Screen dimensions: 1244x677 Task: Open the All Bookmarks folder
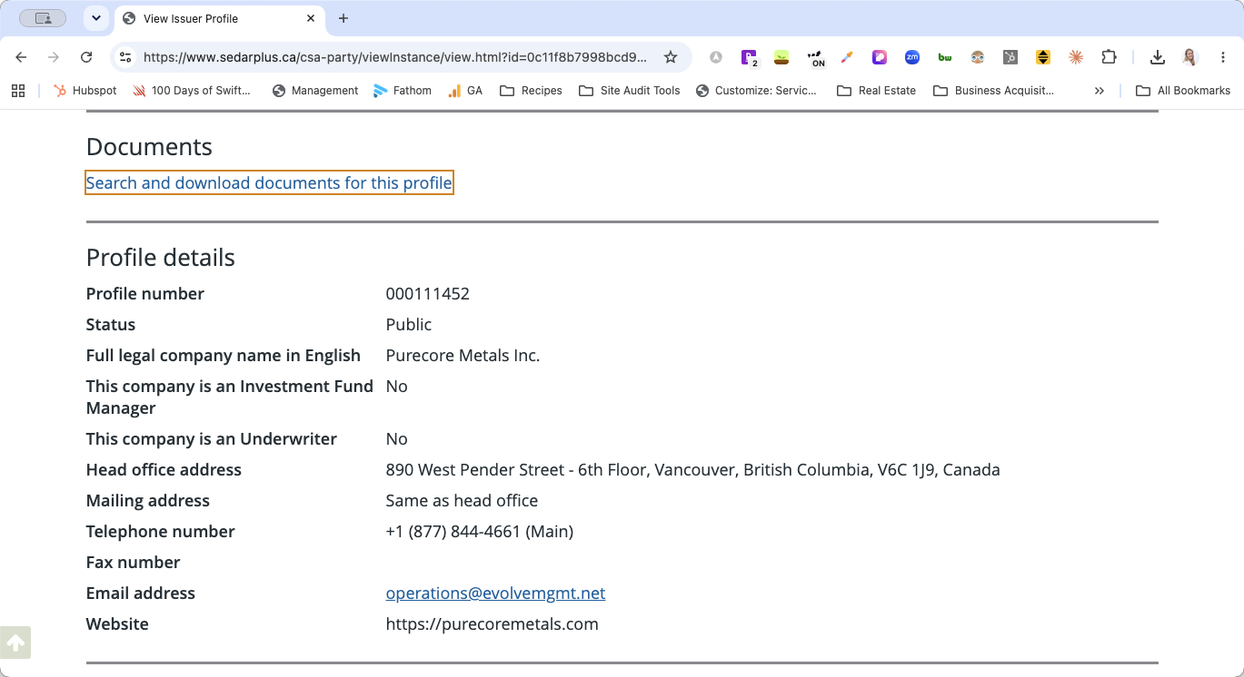[1182, 91]
